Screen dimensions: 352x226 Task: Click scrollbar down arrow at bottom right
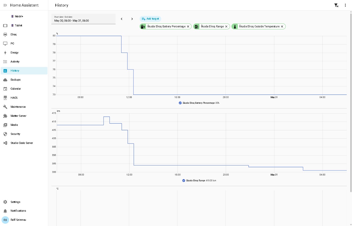point(351,224)
